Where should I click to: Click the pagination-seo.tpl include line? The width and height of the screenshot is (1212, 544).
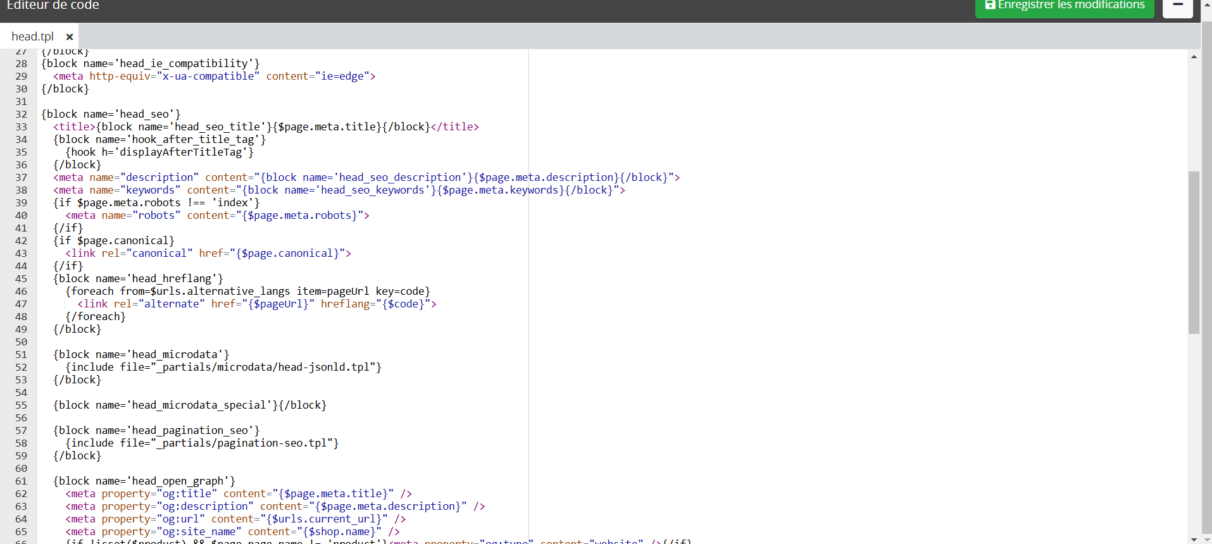point(202,443)
